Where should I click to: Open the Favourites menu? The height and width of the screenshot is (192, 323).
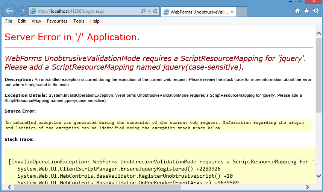(x=57, y=21)
